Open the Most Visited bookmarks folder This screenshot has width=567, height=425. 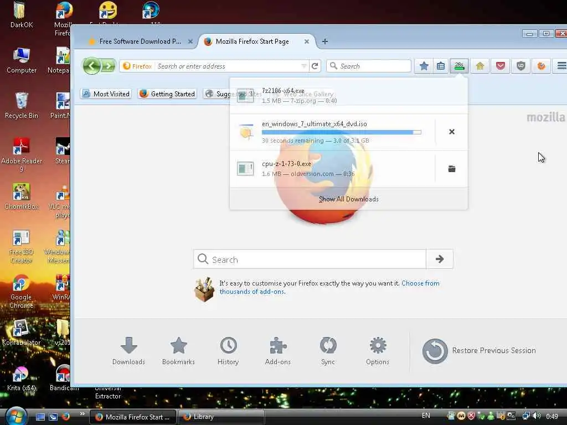[106, 94]
